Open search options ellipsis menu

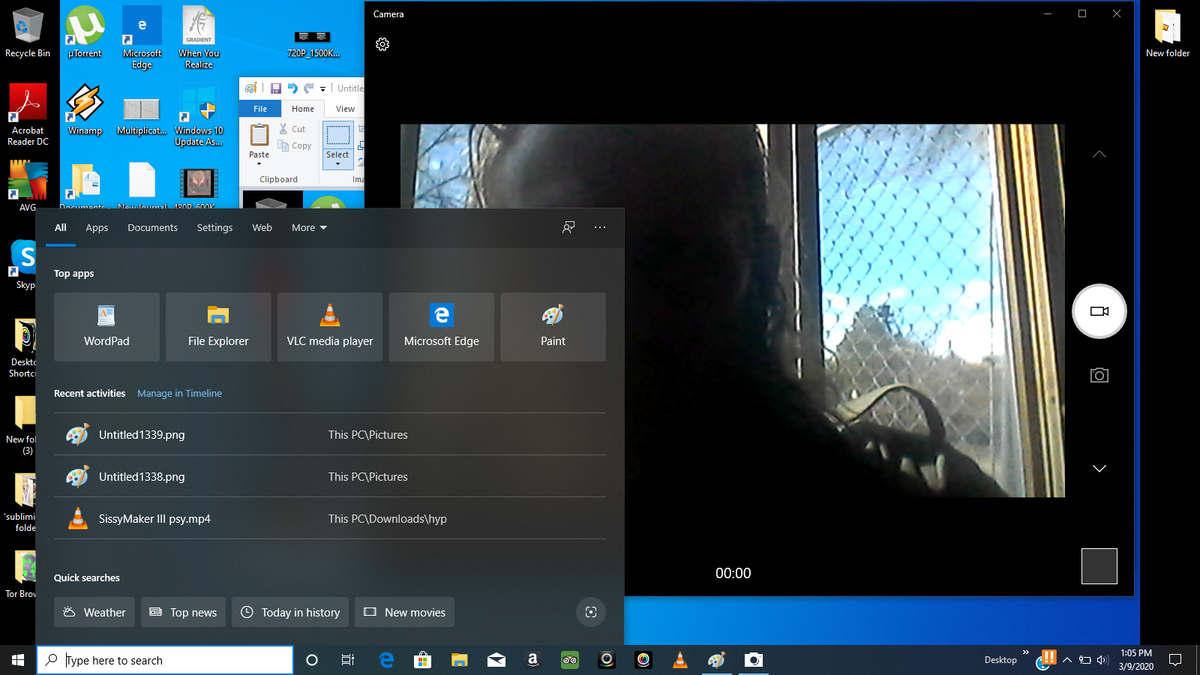point(600,227)
